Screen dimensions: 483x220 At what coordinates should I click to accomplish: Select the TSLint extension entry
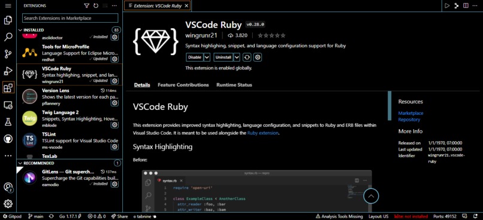coord(70,140)
